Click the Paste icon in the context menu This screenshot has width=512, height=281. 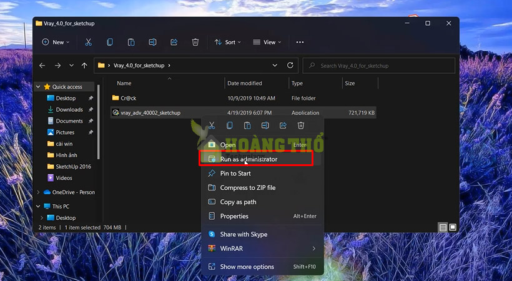[247, 126]
